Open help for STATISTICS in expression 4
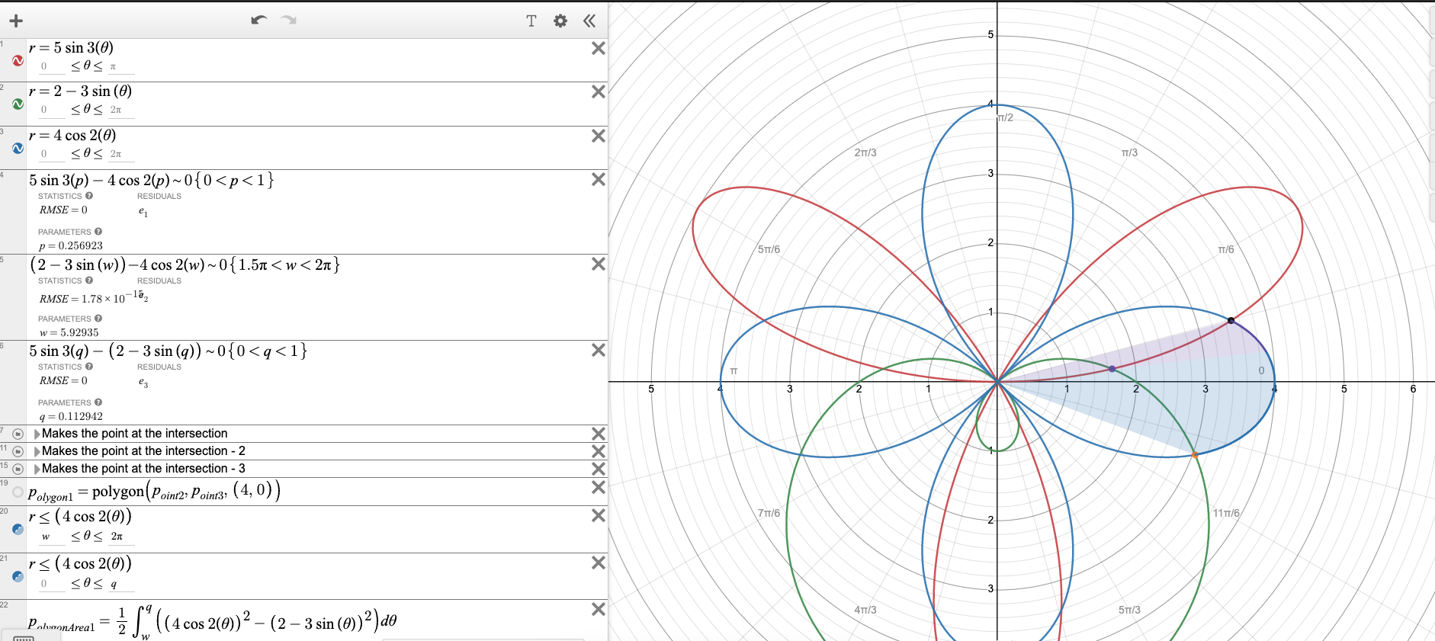This screenshot has height=641, width=1435. coord(89,196)
